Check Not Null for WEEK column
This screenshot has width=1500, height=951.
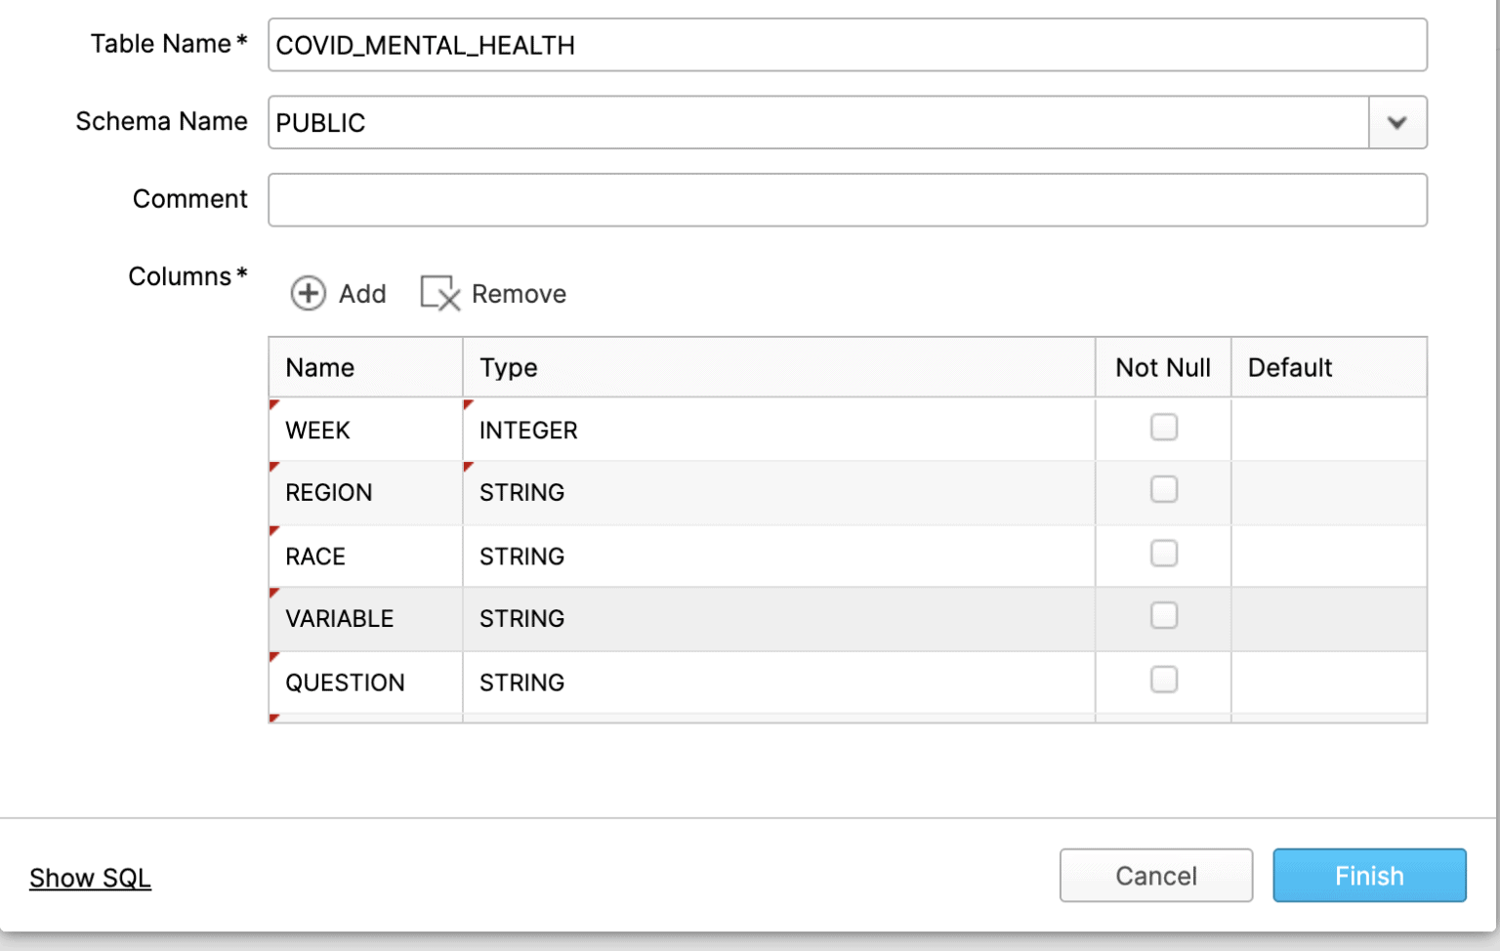(1163, 428)
